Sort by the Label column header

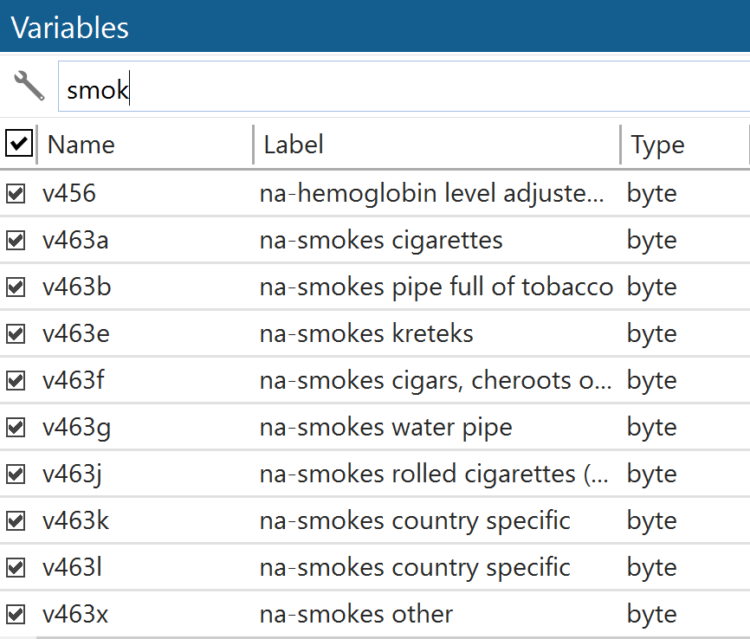(294, 145)
